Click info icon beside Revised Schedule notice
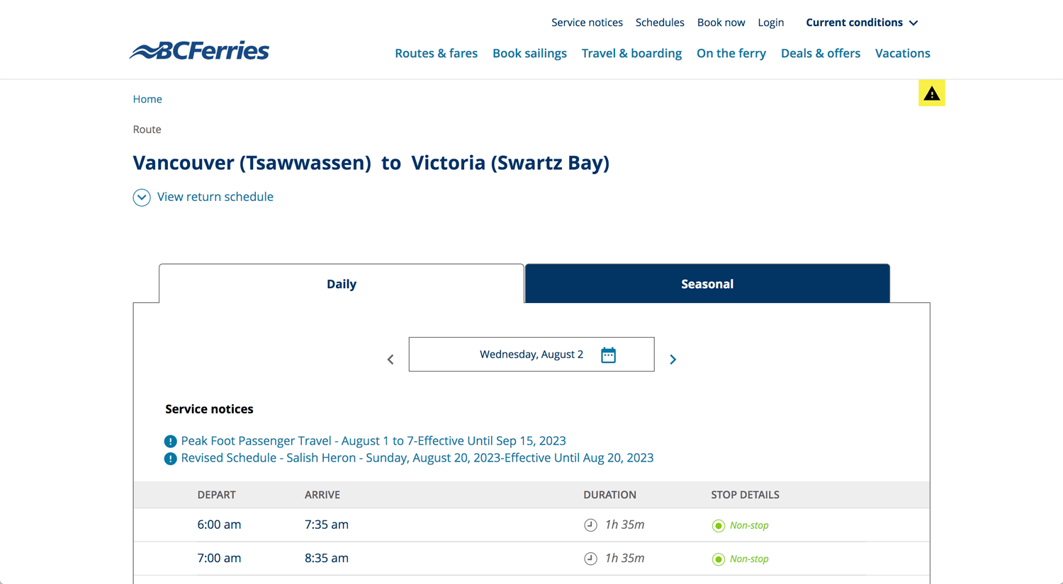 170,459
